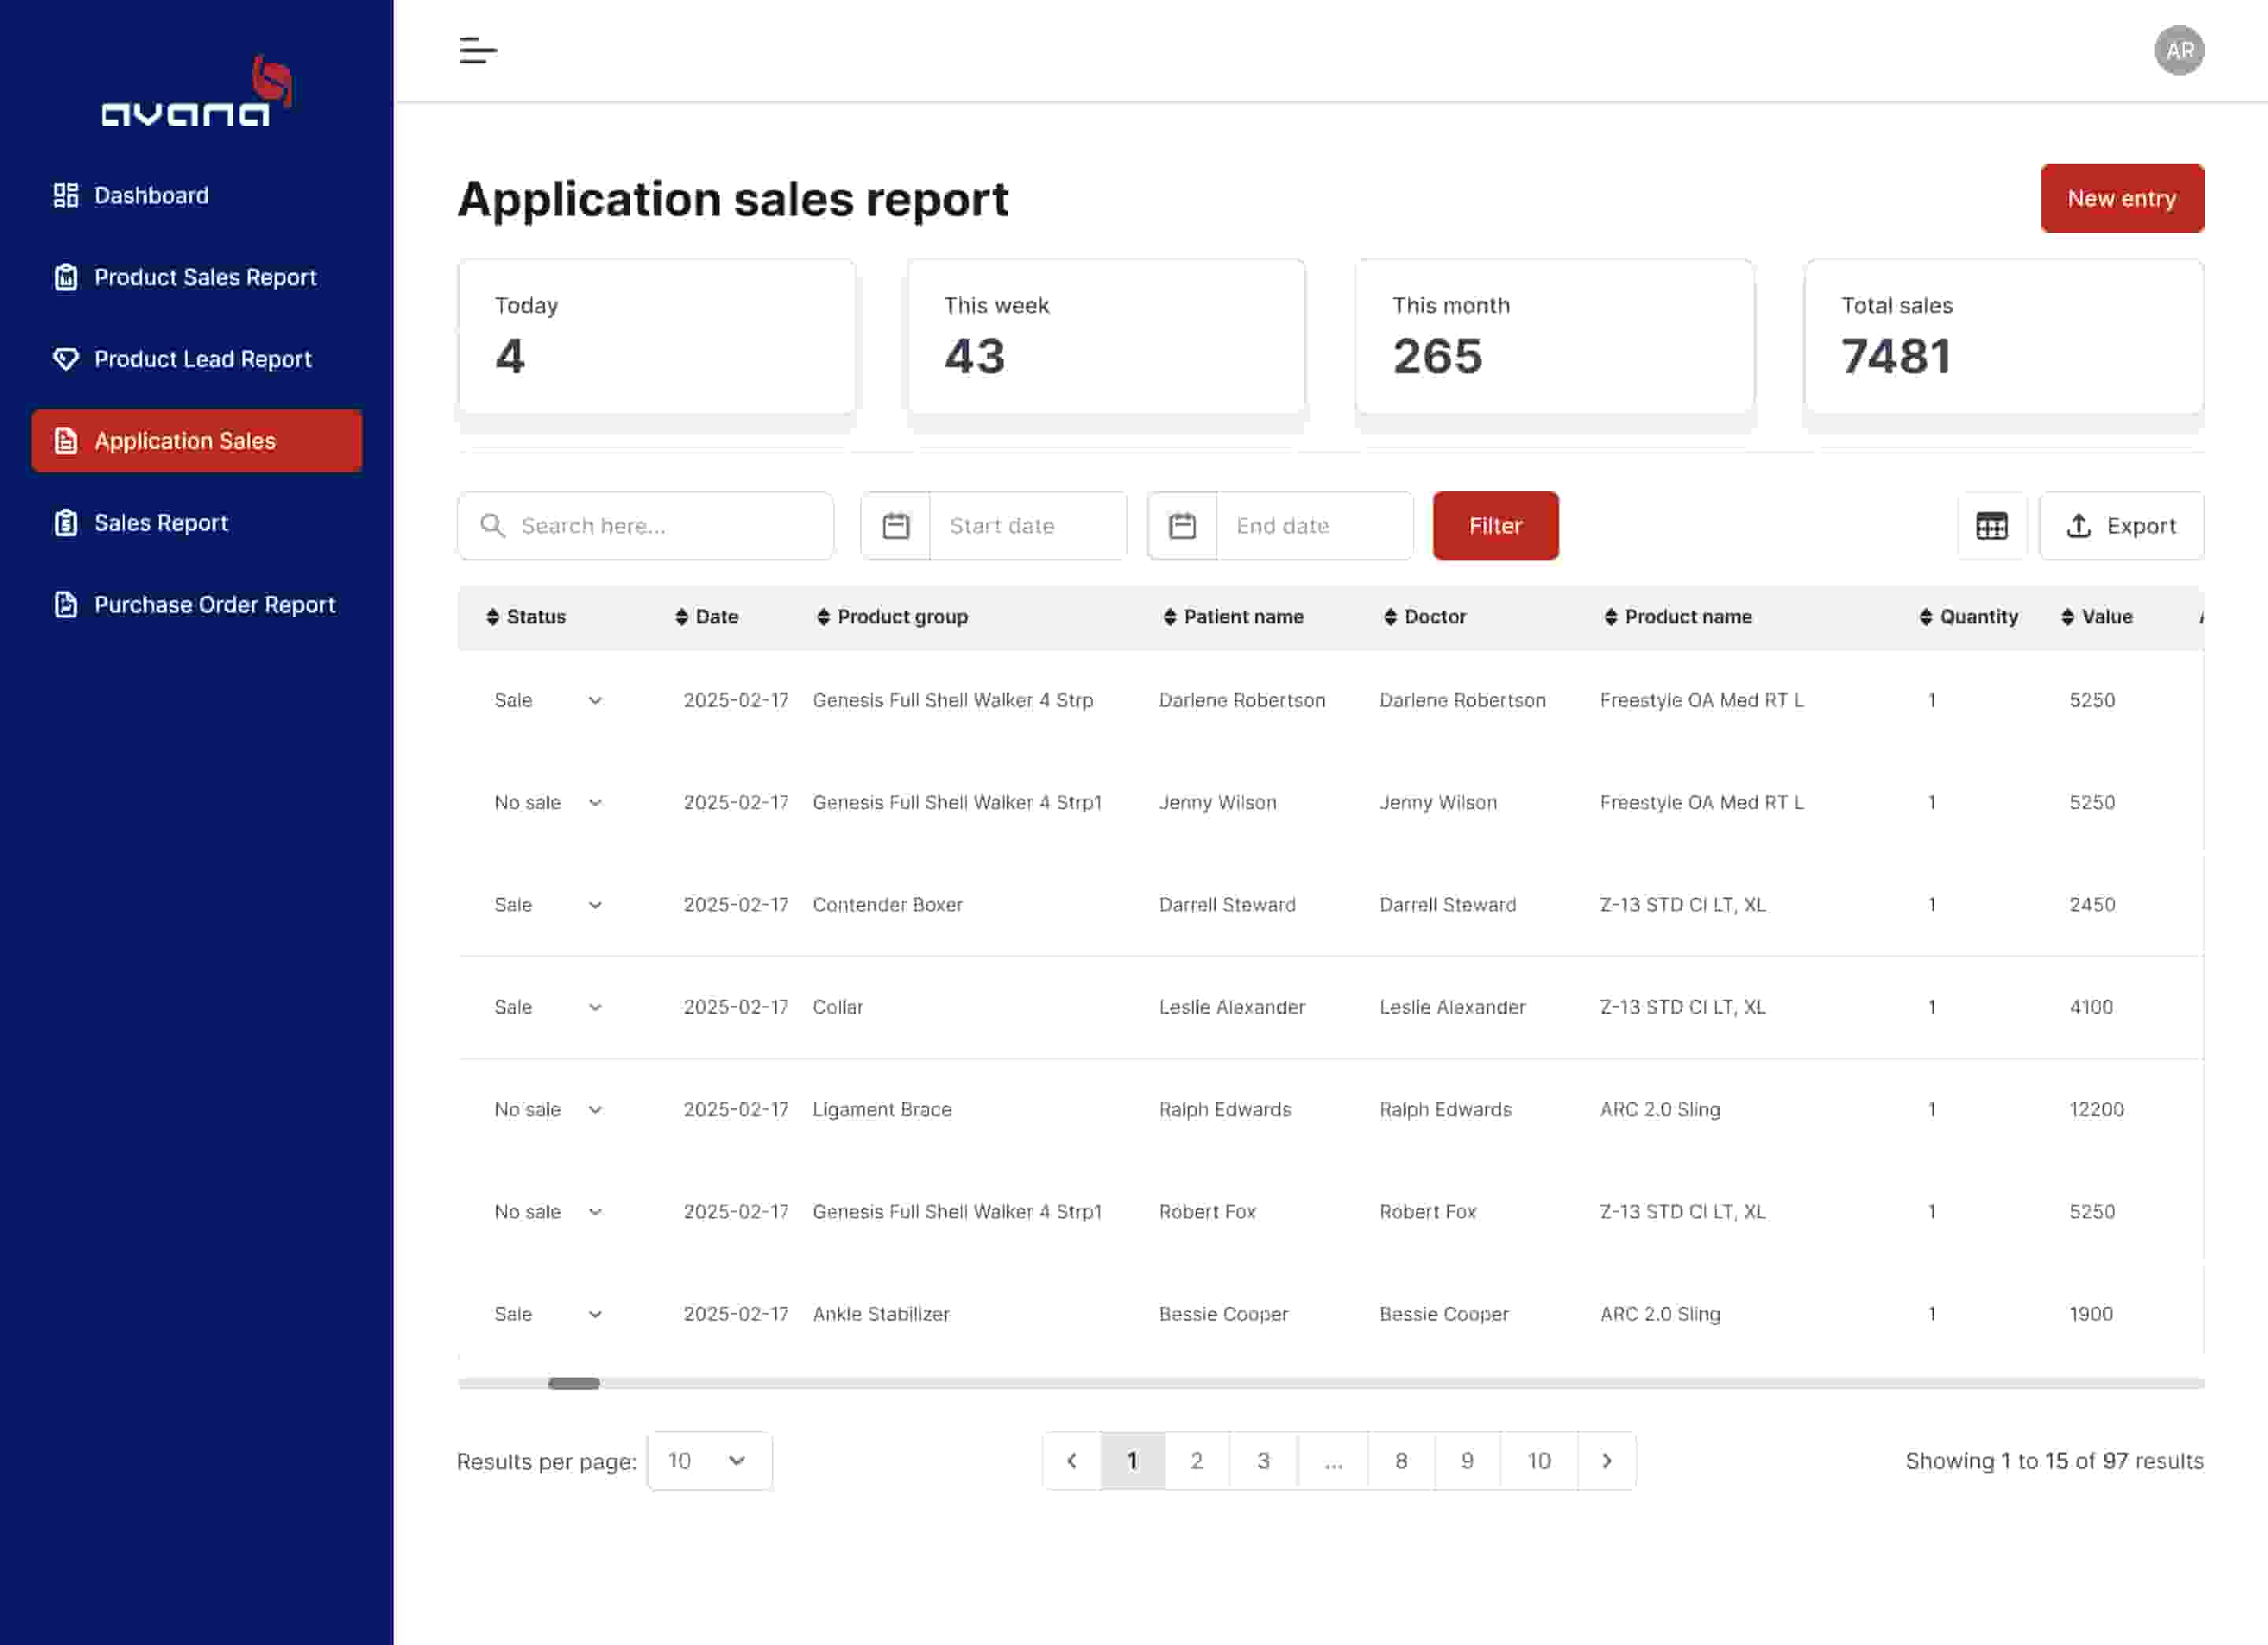Expand status dropdown for Bessie Cooper row
2268x1645 pixels.
(x=595, y=1314)
